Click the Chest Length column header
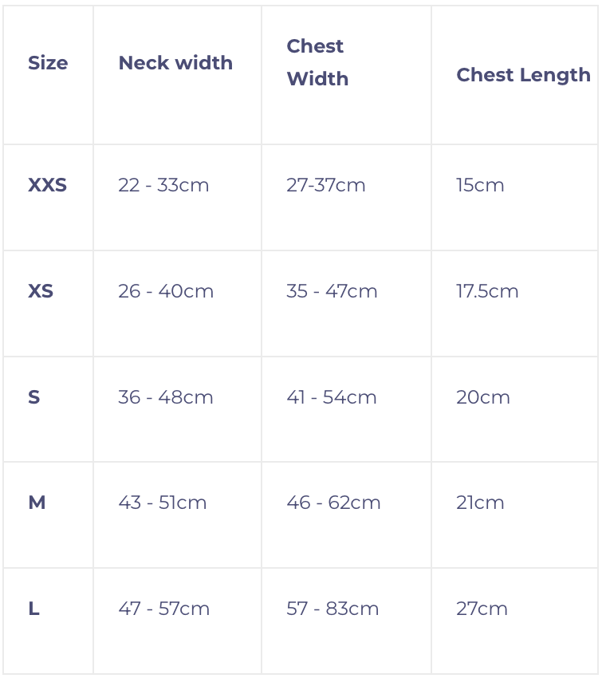Viewport: 606px width, 678px height. click(523, 75)
